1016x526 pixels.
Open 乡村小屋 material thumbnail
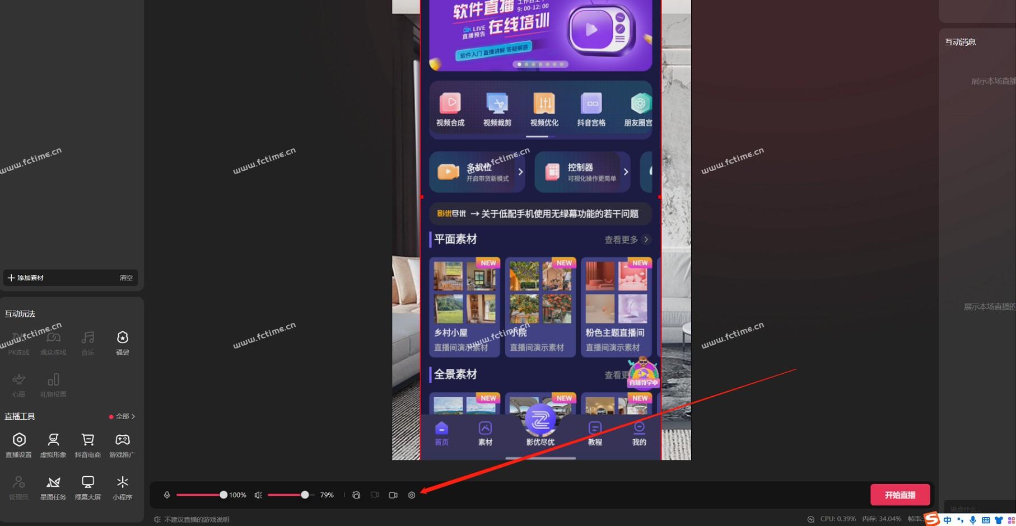(465, 306)
